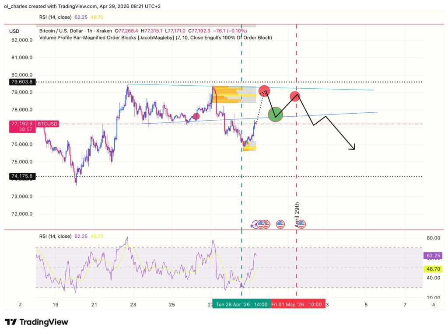Click the second US flag icon in the pair

tap(266, 224)
